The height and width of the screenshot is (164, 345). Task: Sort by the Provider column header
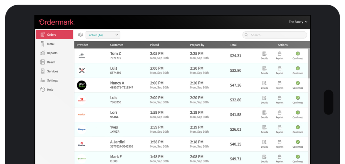(x=82, y=45)
